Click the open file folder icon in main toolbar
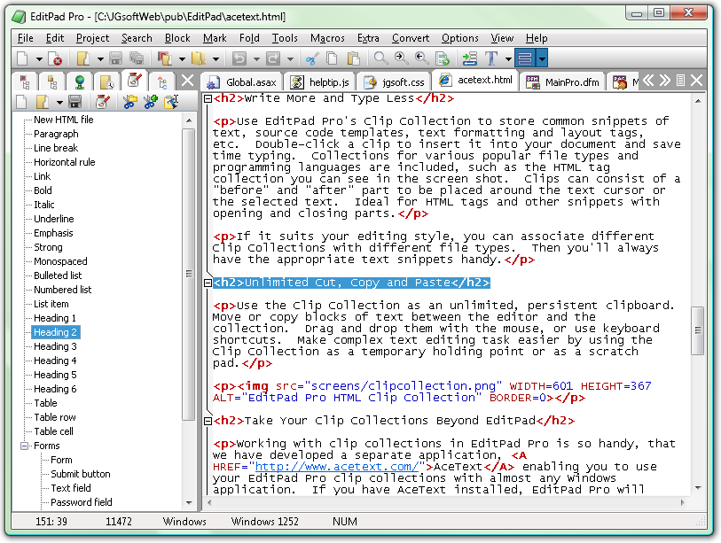Screen dimensions: 721x543 tap(82, 58)
